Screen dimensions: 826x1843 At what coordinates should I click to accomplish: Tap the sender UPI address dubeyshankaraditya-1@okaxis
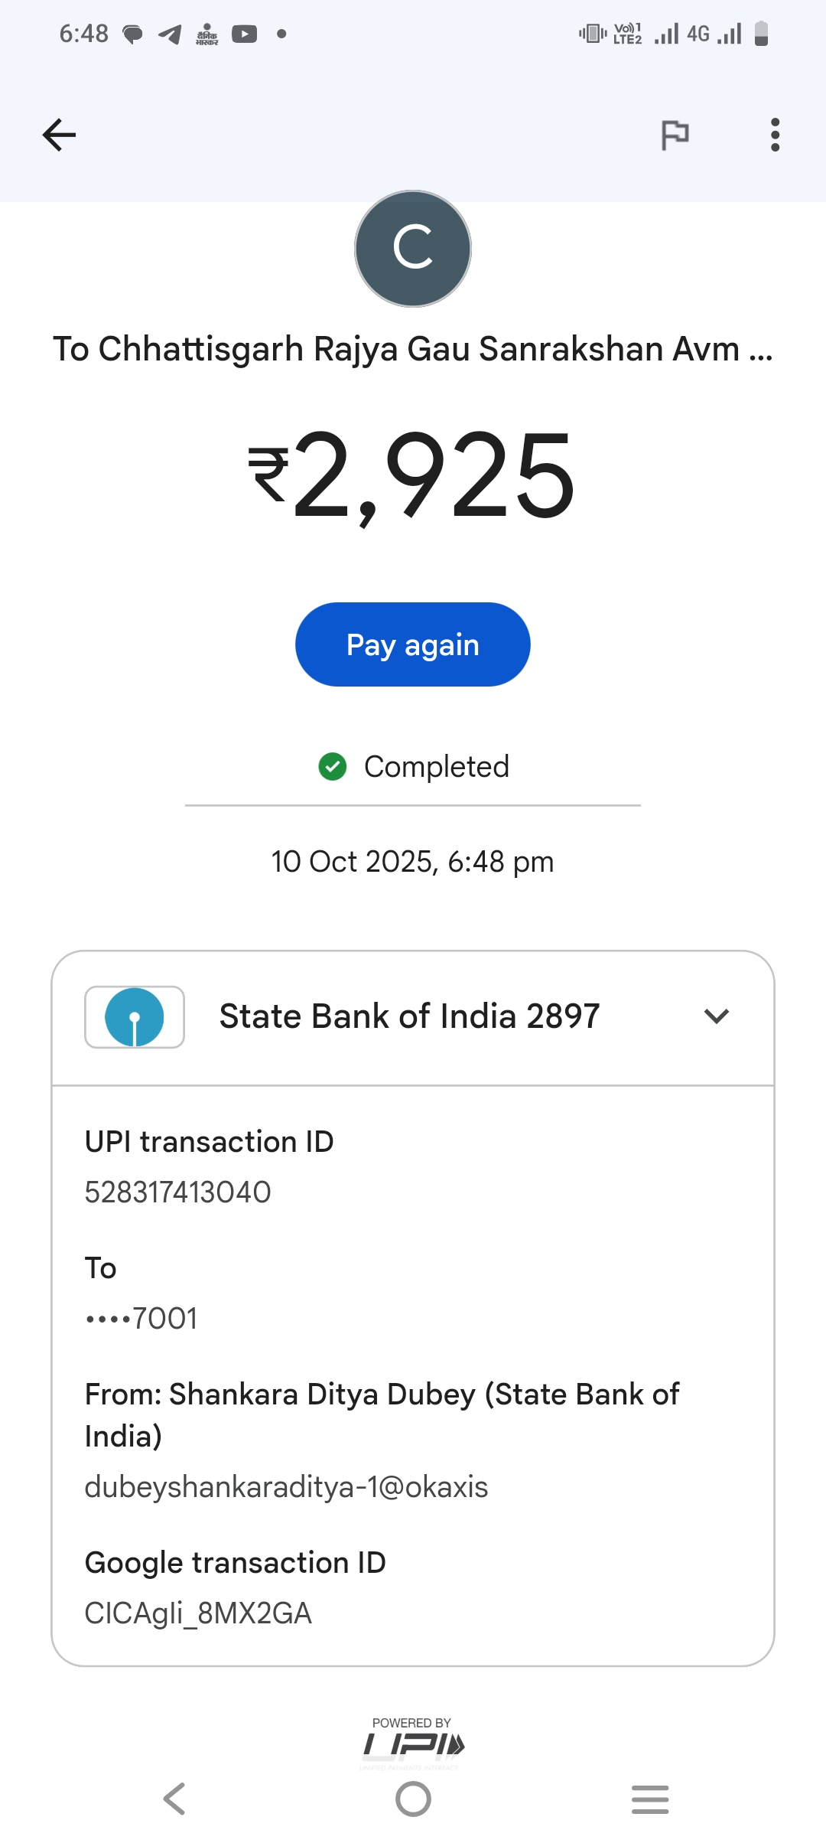coord(286,1486)
